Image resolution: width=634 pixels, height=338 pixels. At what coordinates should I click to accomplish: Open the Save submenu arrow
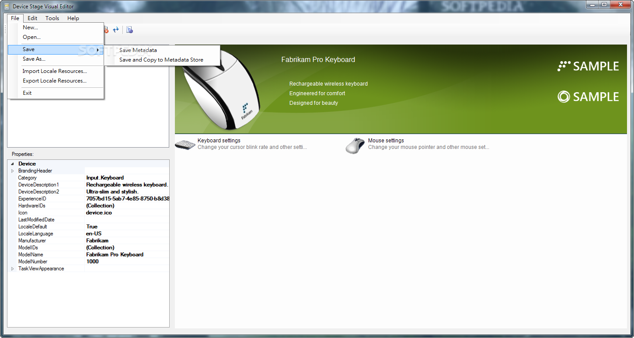98,49
